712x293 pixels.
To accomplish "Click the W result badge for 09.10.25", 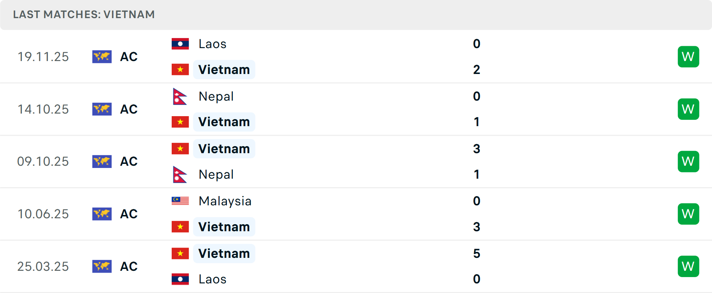I will click(688, 161).
